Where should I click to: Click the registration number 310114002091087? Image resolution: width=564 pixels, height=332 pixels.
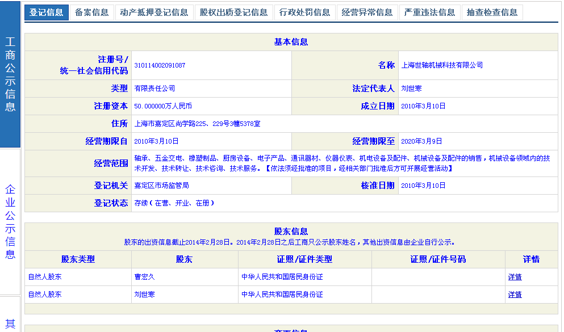[160, 65]
